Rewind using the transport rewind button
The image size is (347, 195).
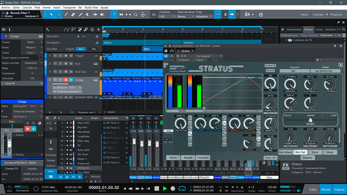coord(130,189)
